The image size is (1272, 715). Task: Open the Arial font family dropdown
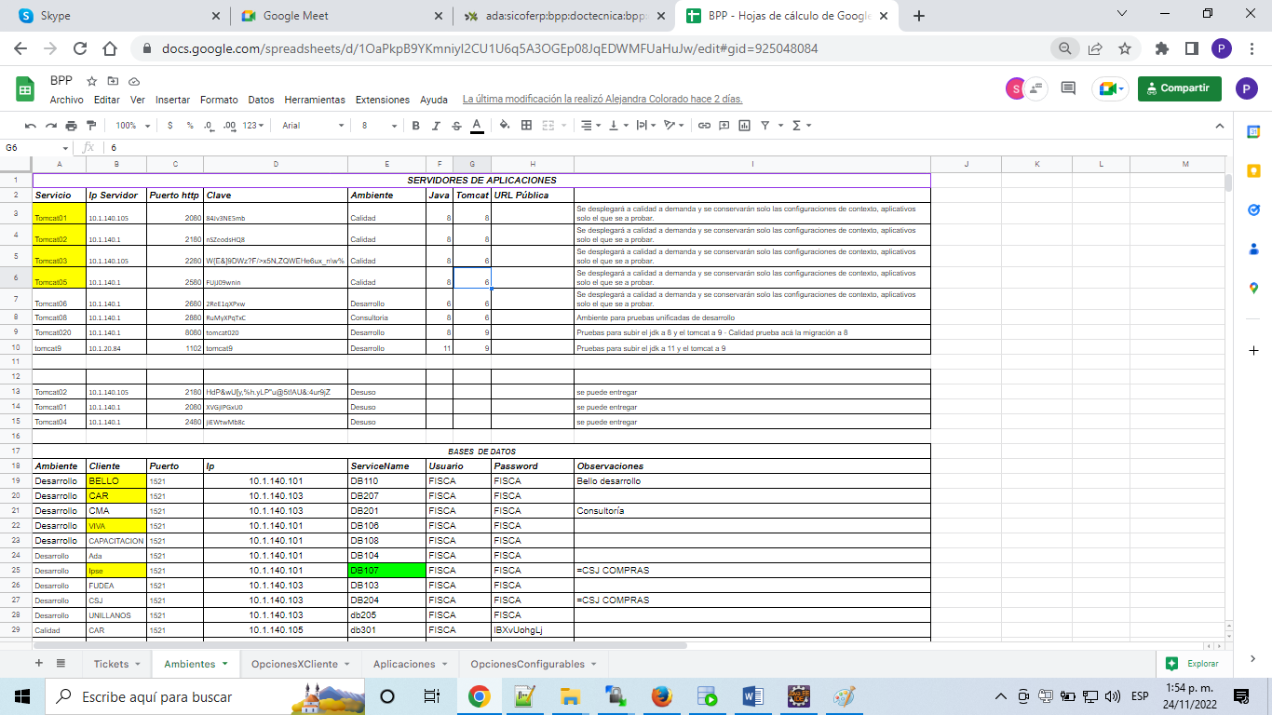313,126
